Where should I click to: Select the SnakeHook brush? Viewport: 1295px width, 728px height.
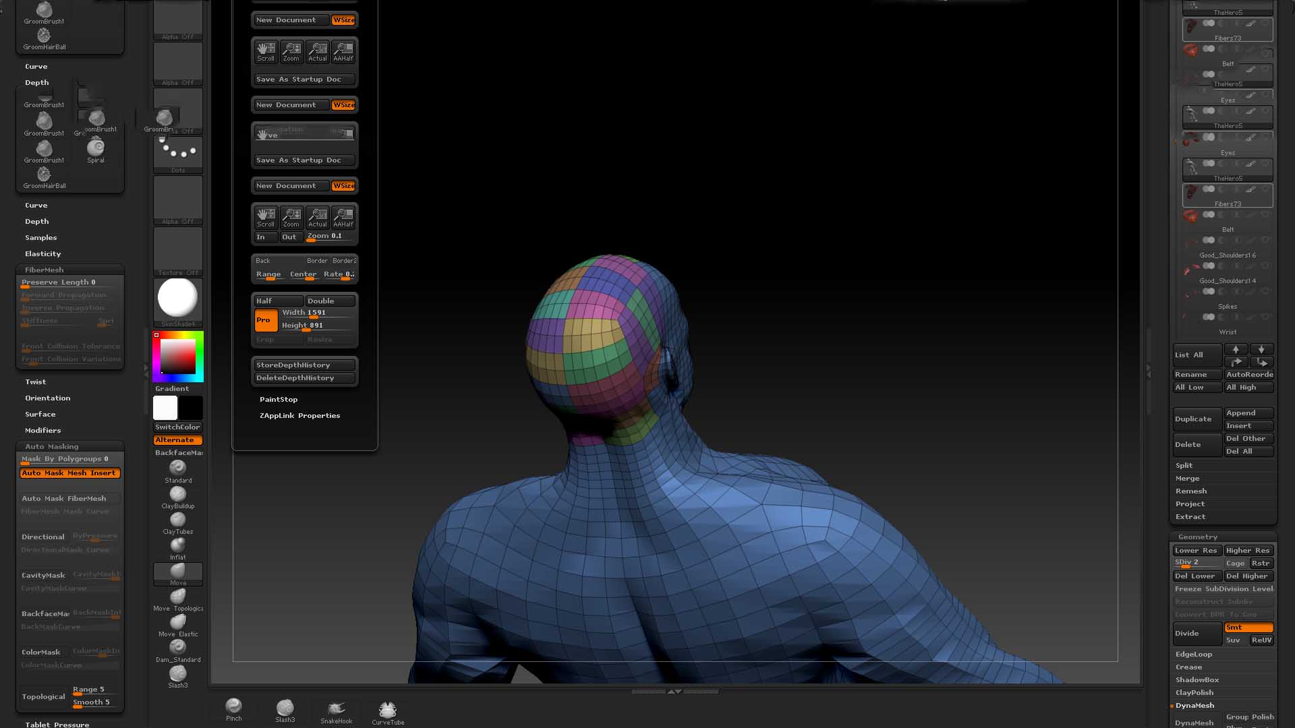337,712
